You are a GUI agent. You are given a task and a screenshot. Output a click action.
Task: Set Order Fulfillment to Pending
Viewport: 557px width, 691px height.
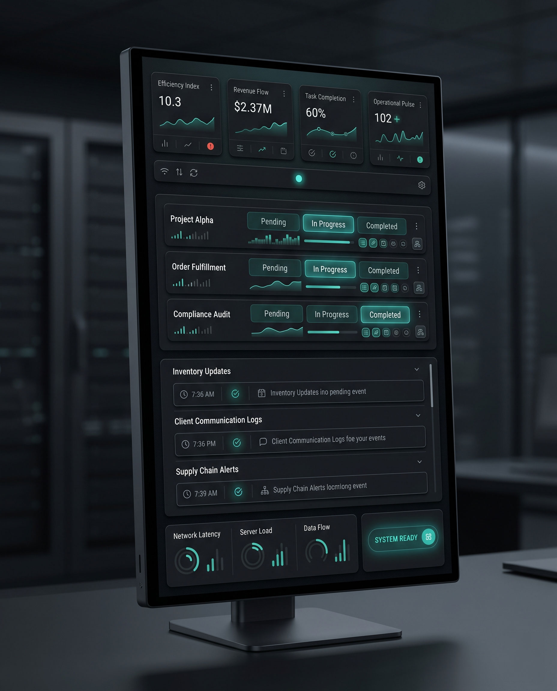tap(275, 268)
